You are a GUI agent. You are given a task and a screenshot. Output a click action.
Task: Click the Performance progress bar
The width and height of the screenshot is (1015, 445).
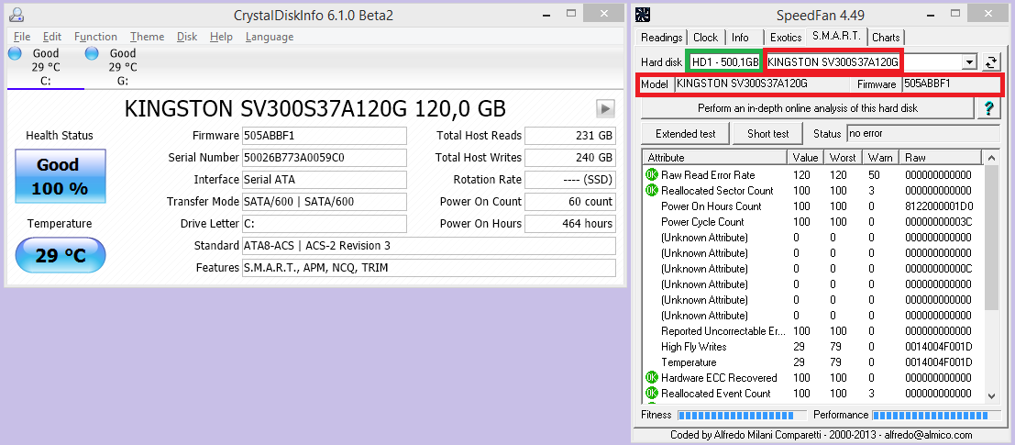936,416
